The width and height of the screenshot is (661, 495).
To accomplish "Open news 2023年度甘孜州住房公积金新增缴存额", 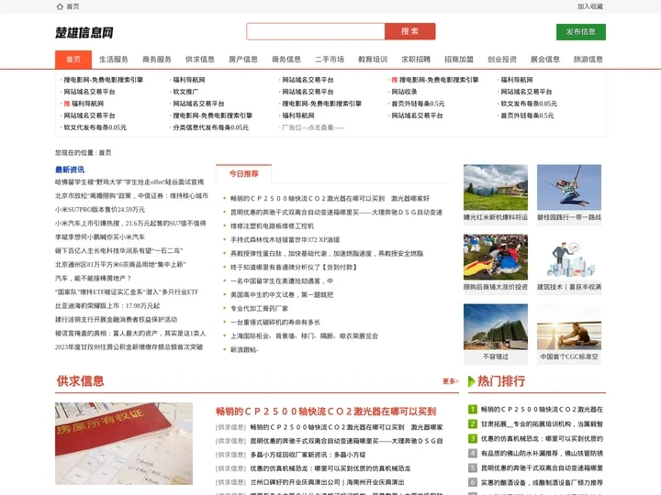I will [129, 346].
